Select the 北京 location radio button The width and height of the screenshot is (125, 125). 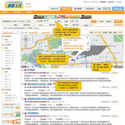(19, 21)
